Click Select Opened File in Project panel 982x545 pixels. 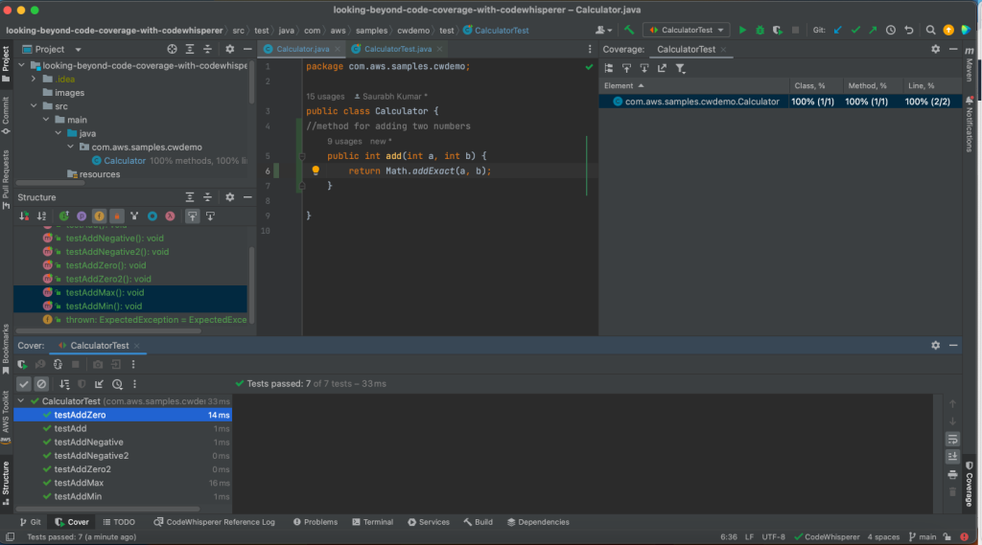(x=172, y=49)
